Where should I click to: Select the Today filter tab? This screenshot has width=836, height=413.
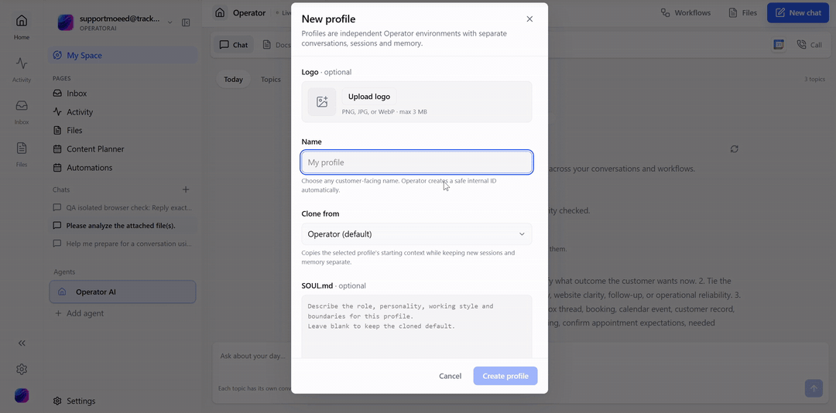234,80
